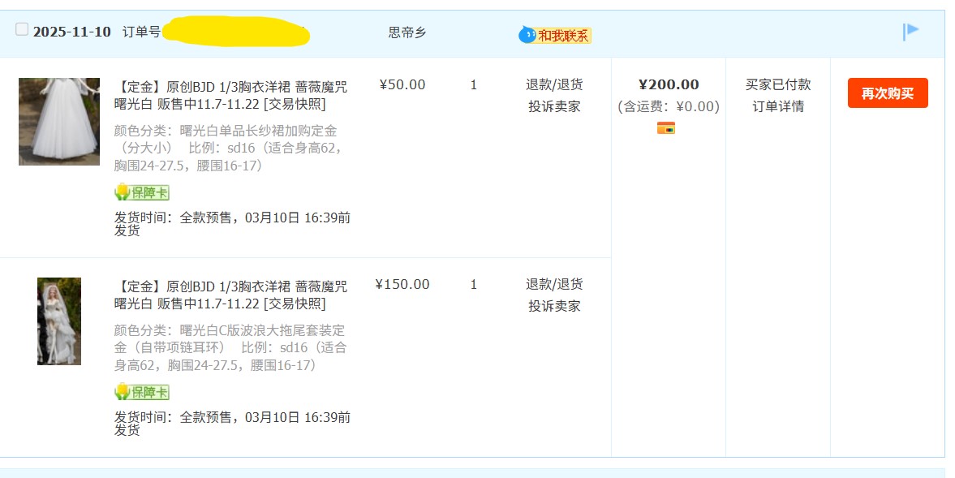The image size is (955, 478).
Task: Click 投诉卖家 for the ¥50 item
Action: point(554,106)
